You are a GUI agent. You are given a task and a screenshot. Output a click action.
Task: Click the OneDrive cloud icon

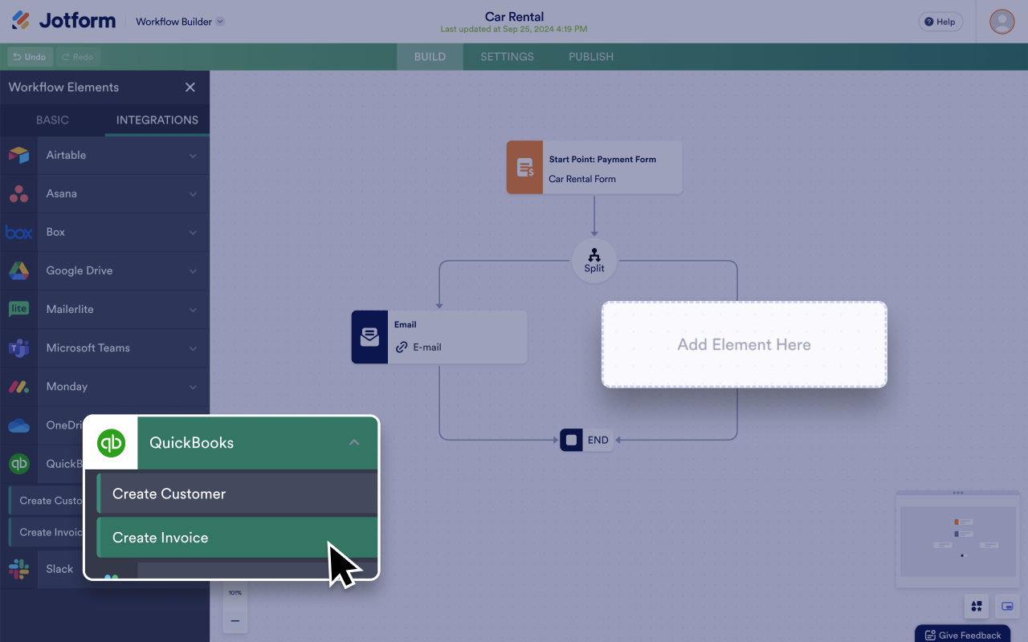click(18, 425)
